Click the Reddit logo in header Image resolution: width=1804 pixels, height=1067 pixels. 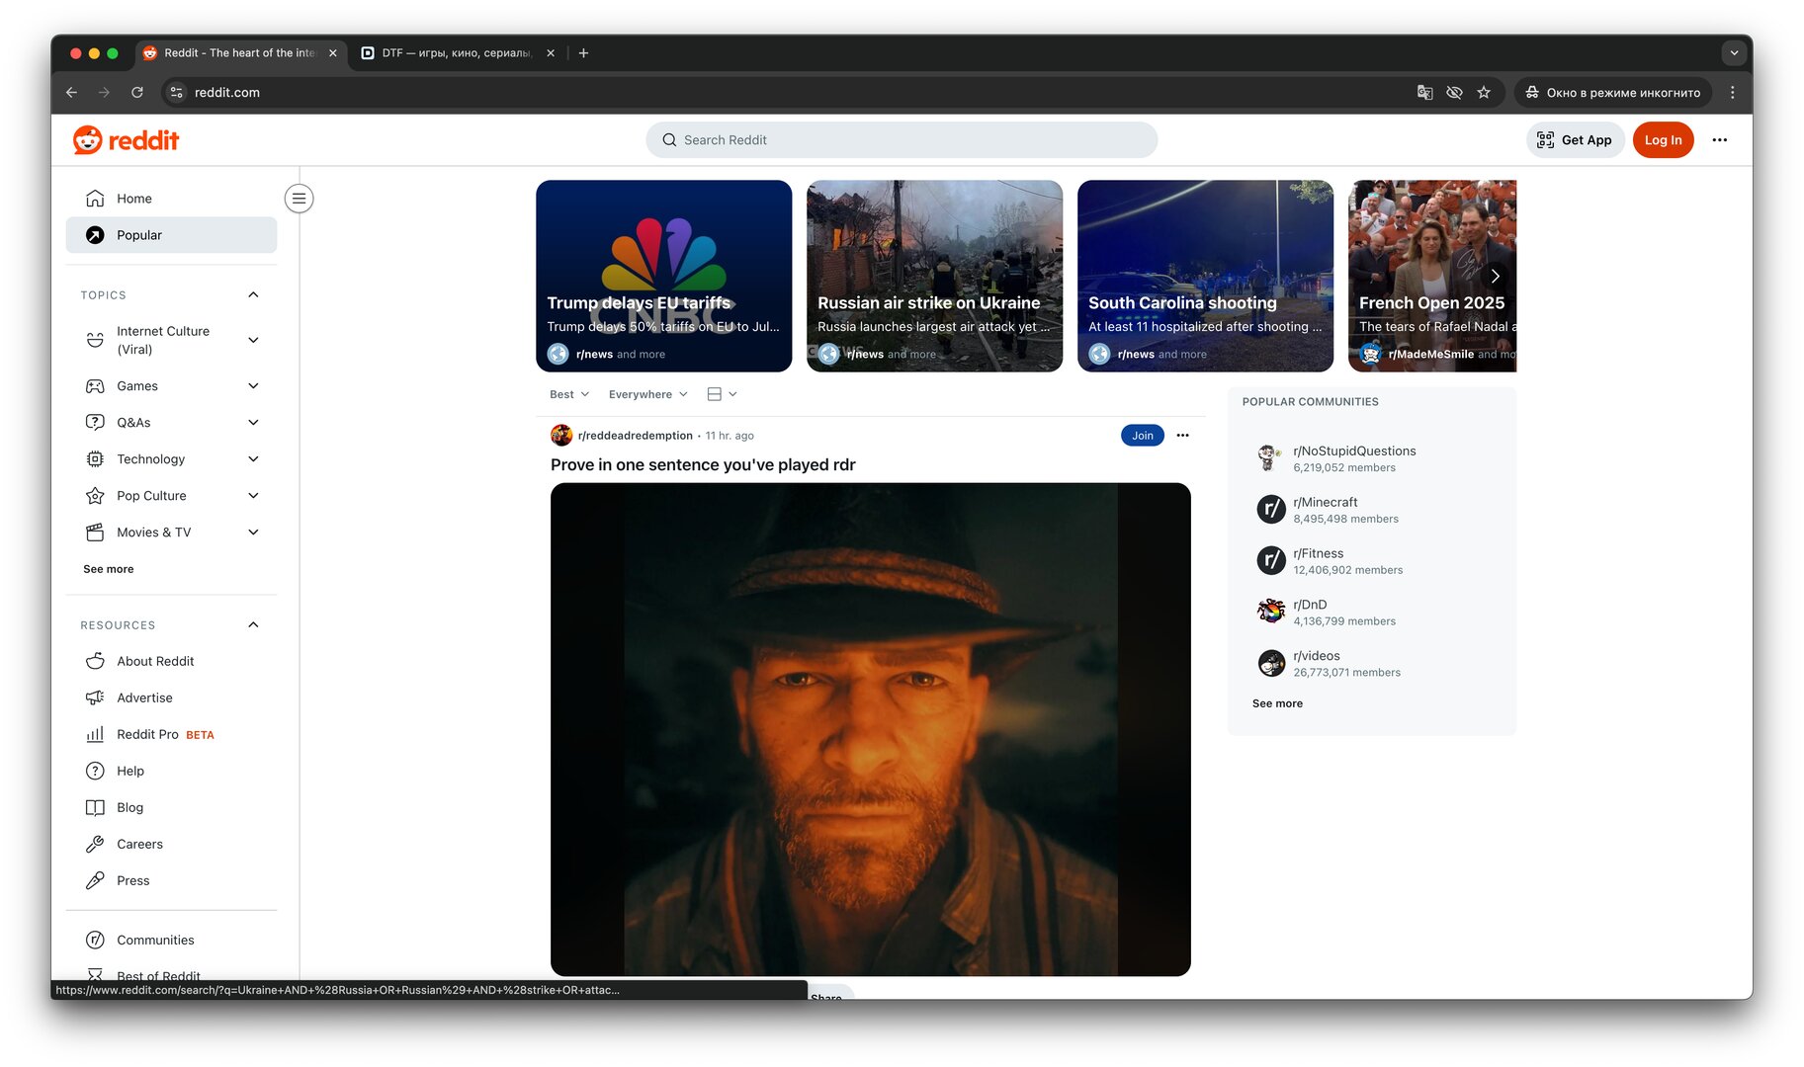coord(126,140)
